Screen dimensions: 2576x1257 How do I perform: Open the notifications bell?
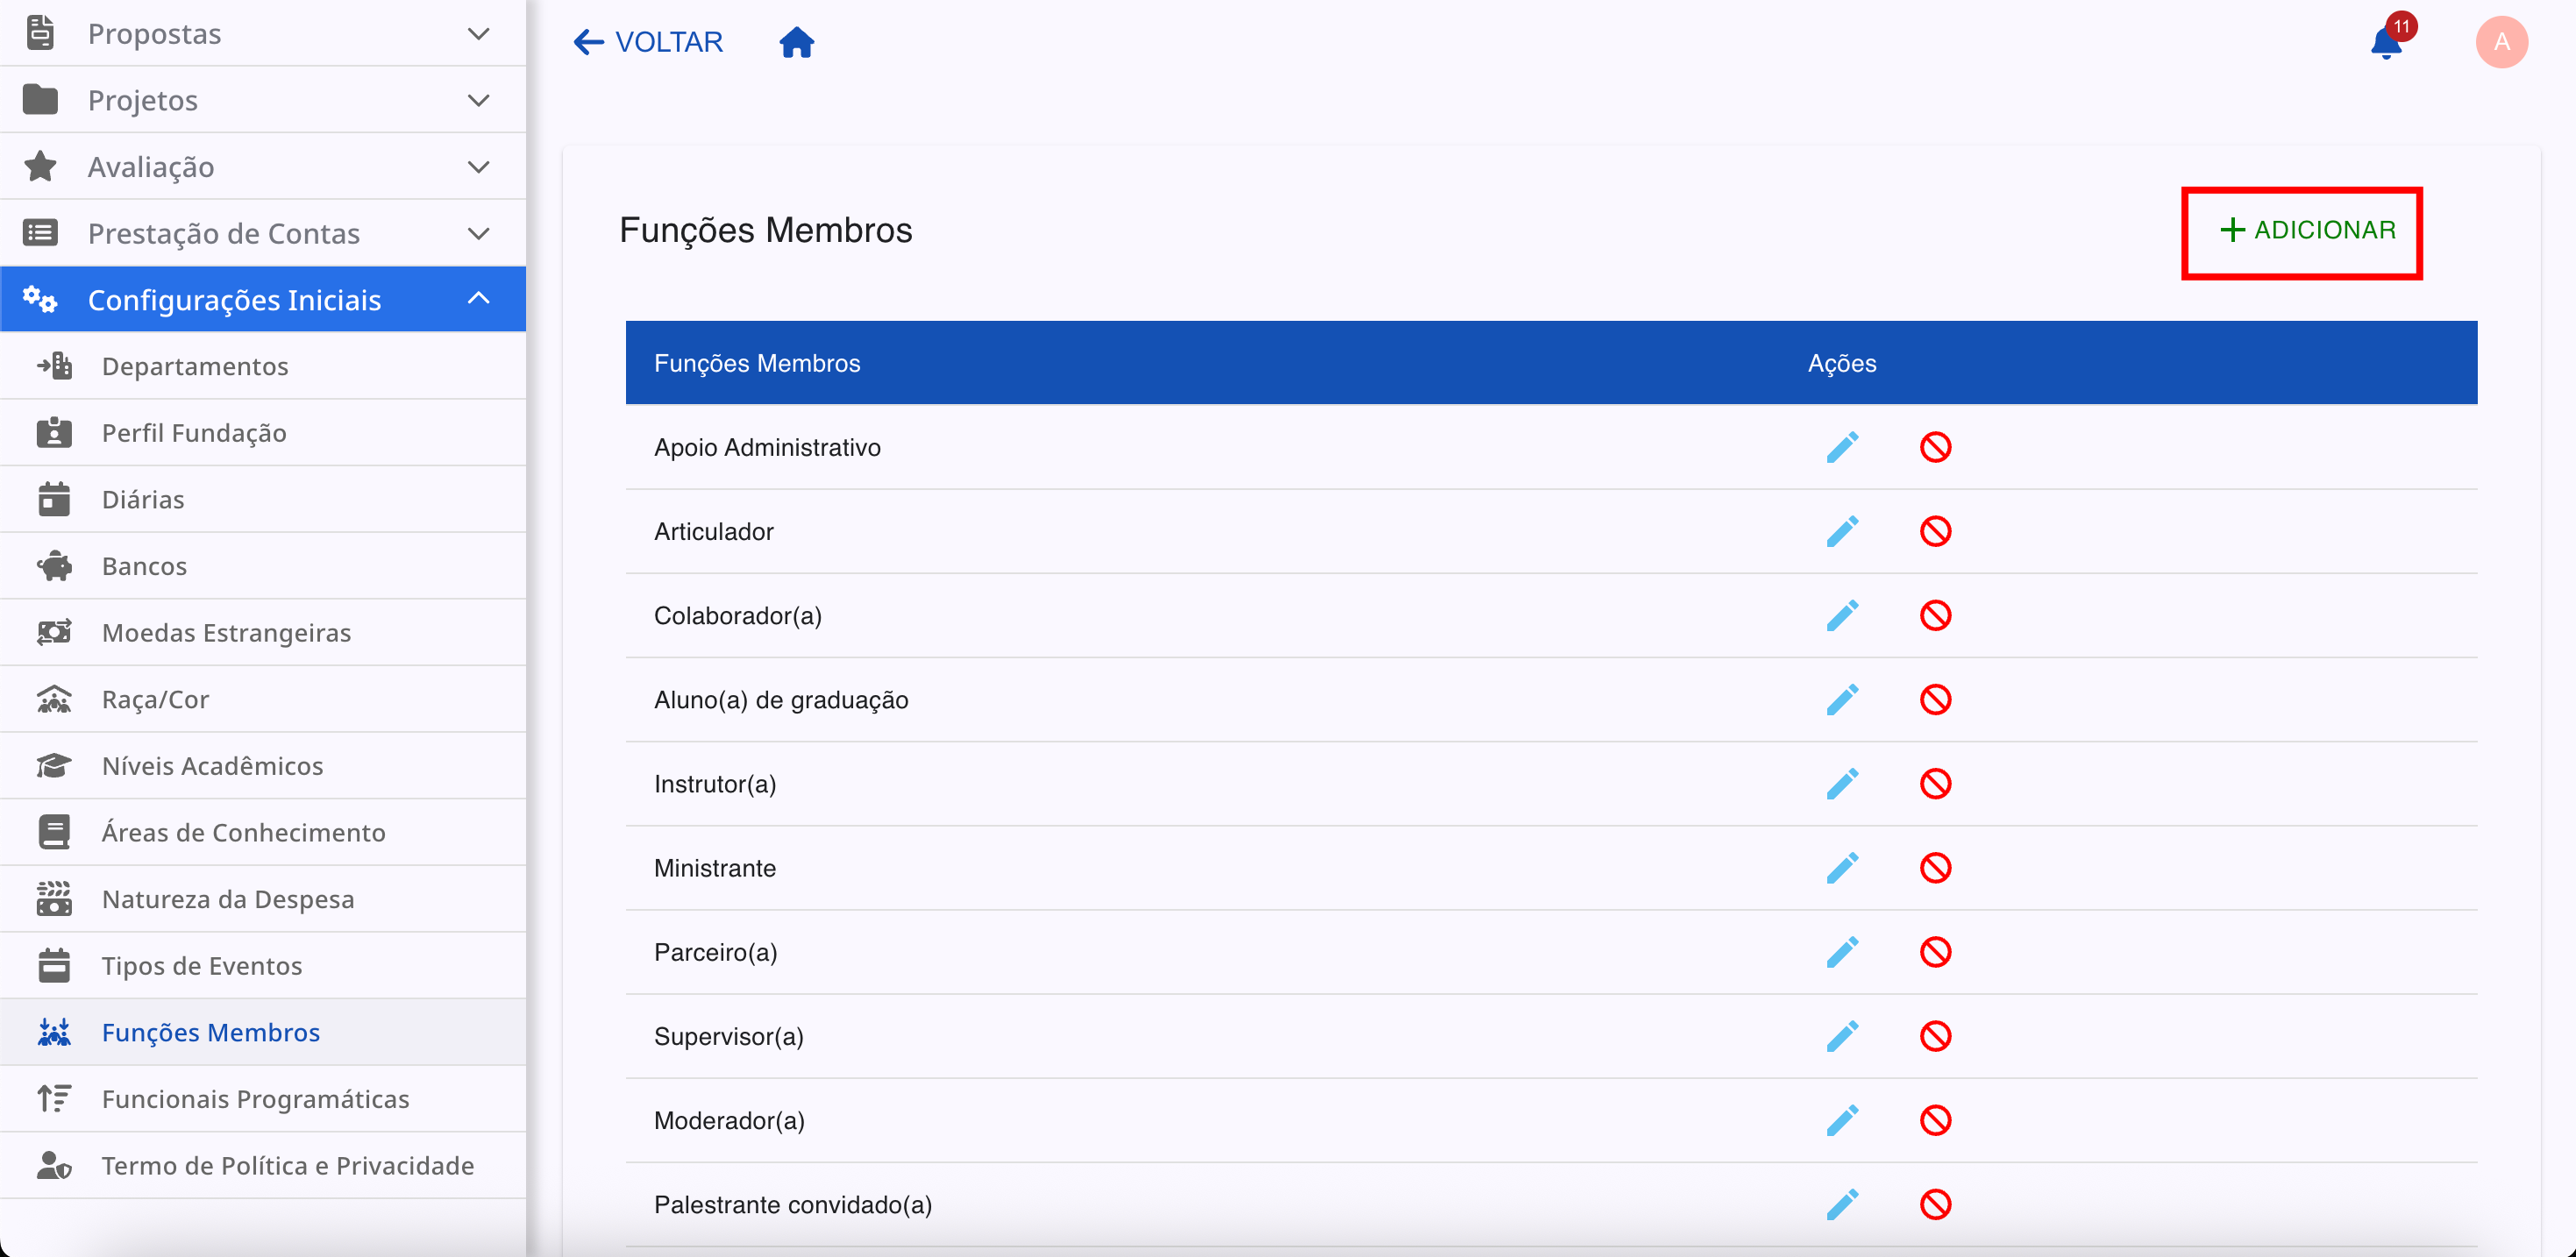pos(2386,43)
